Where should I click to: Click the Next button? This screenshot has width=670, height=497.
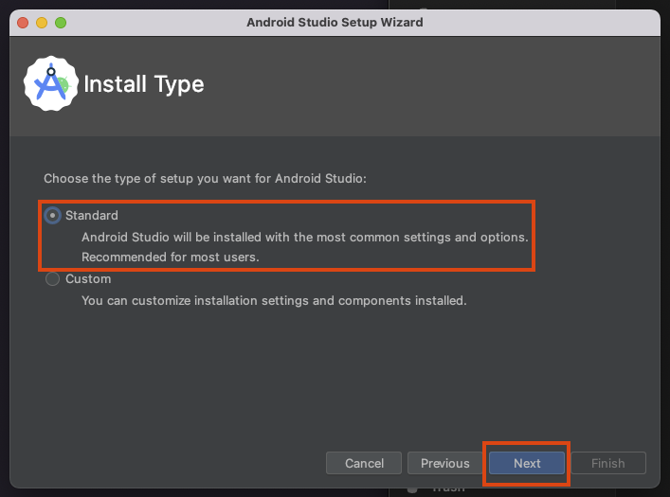pyautogui.click(x=527, y=463)
